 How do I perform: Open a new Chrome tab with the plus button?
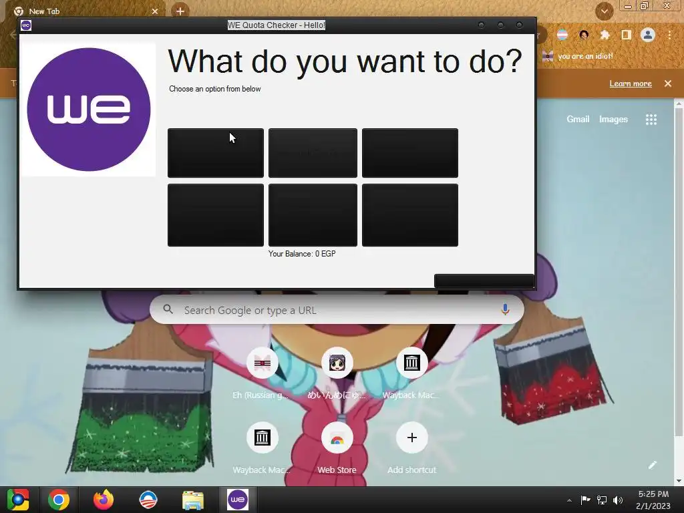pos(180,11)
